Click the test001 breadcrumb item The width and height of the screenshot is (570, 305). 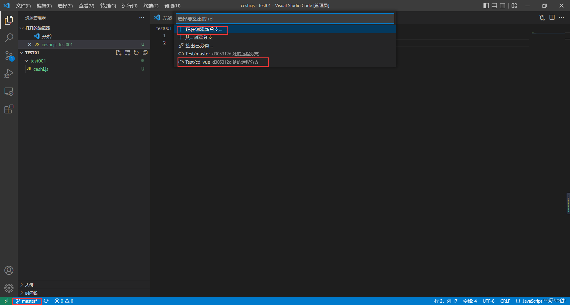(164, 28)
